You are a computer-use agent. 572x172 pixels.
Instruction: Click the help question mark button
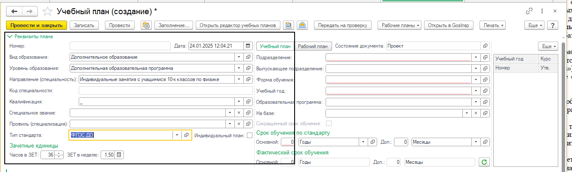point(552,25)
